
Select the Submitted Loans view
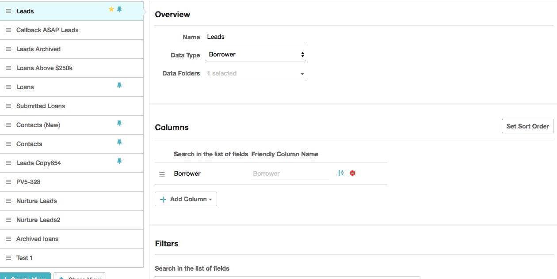coord(72,106)
